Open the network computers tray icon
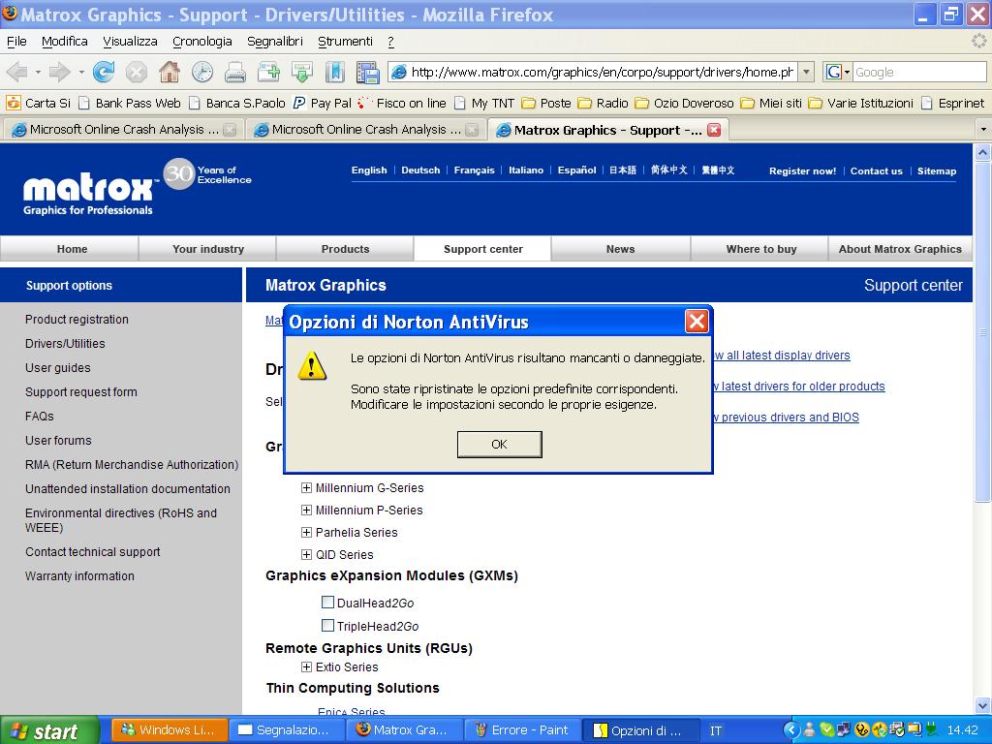This screenshot has height=744, width=992. [844, 730]
